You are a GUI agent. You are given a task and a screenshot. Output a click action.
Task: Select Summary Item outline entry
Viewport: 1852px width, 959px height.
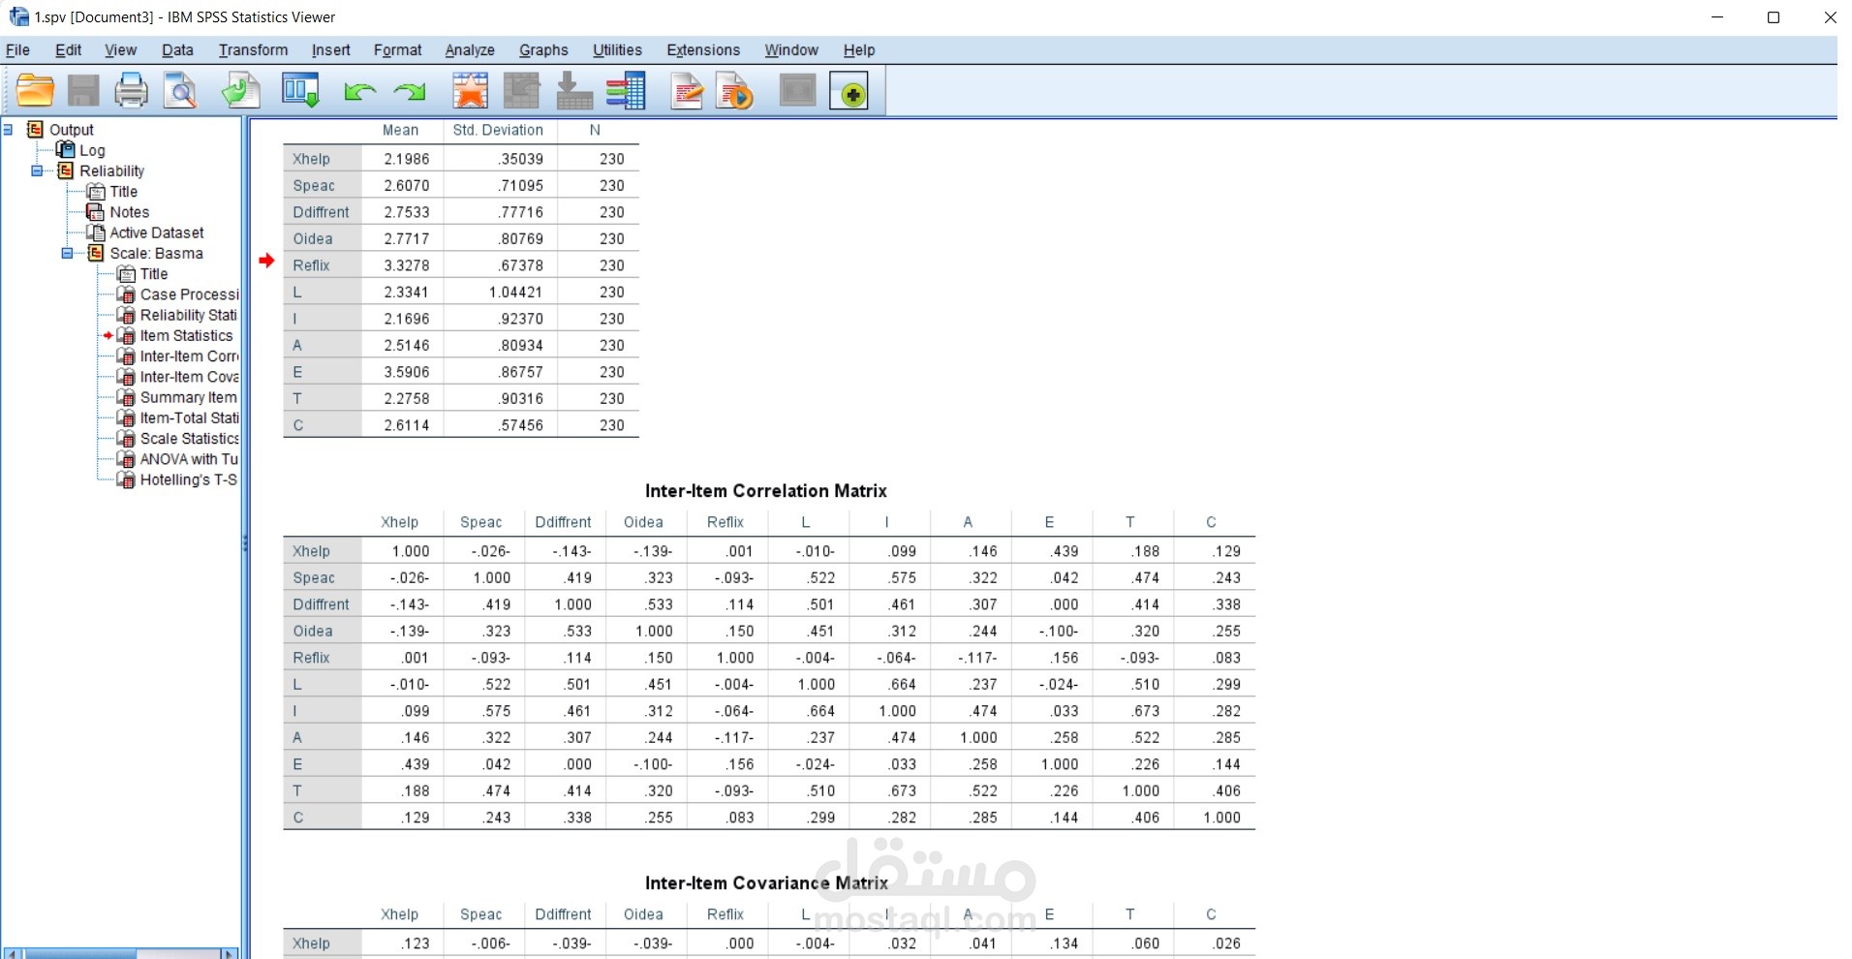[x=188, y=397]
